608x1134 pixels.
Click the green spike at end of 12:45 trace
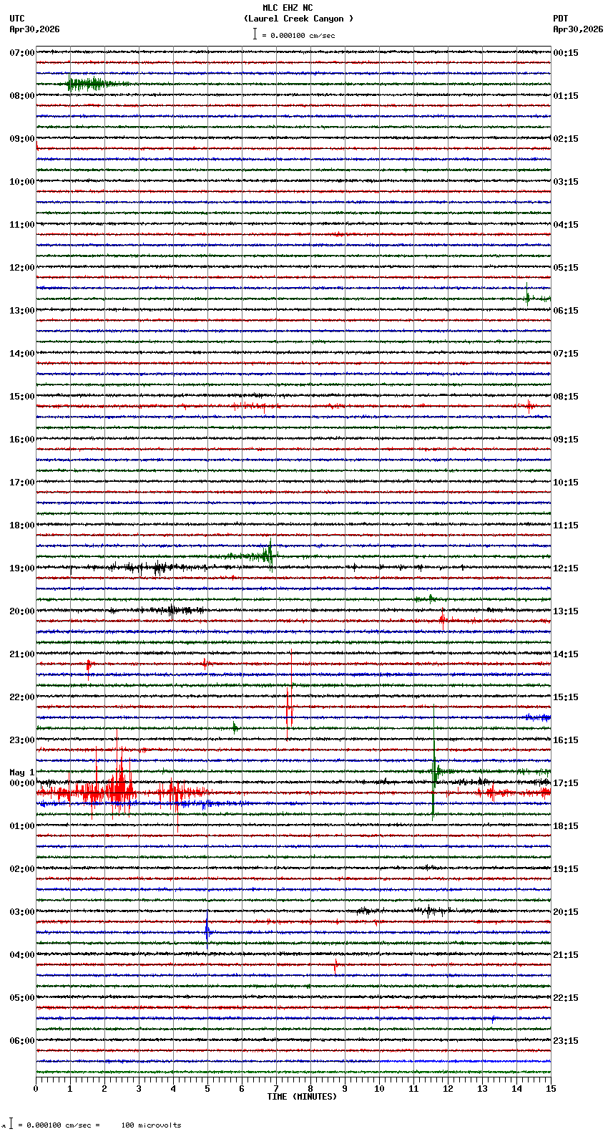click(x=528, y=295)
